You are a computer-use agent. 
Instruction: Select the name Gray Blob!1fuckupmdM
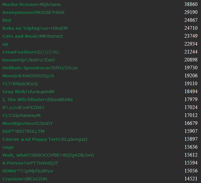28,92
